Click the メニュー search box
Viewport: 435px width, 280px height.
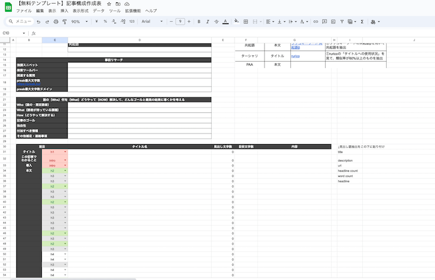pos(20,21)
